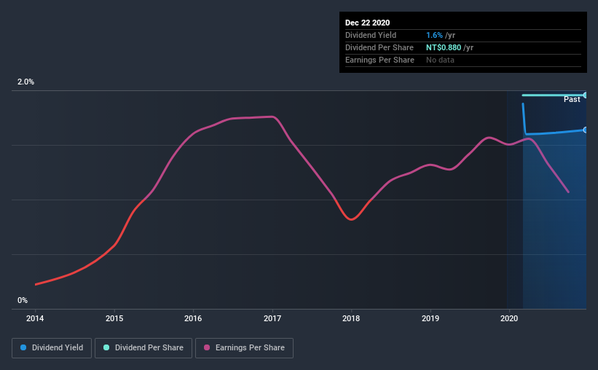Click the pink Earnings Per Share legend dot

point(207,348)
